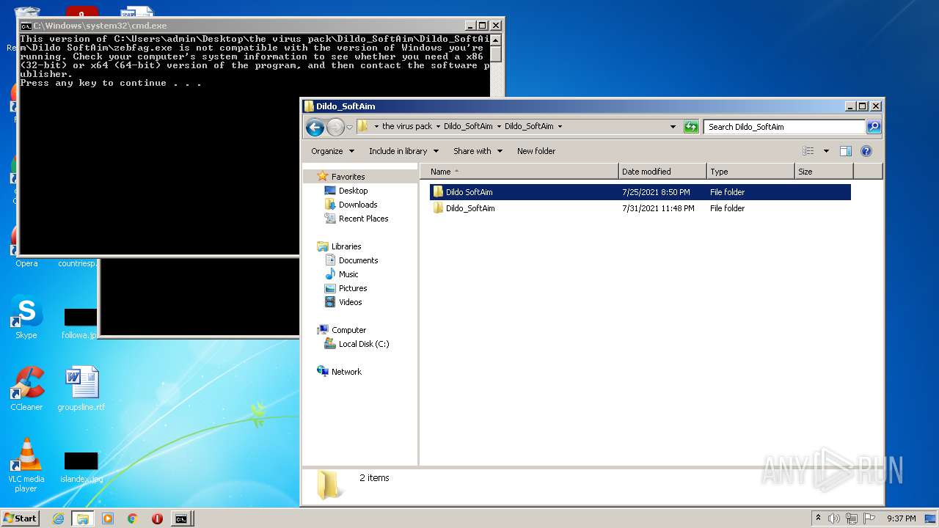Click Favorites in the navigation pane
The height and width of the screenshot is (528, 939).
348,177
